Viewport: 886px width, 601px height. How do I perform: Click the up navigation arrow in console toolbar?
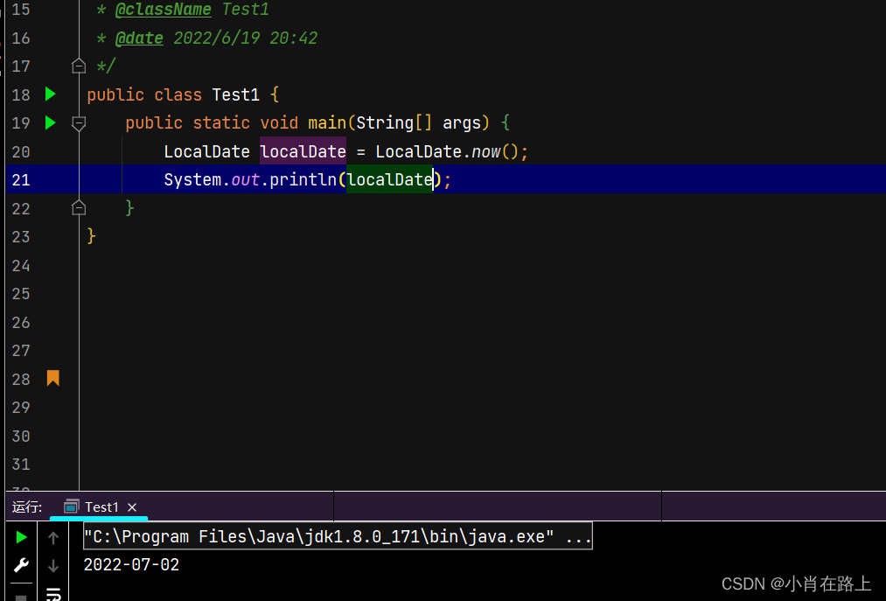pos(53,537)
